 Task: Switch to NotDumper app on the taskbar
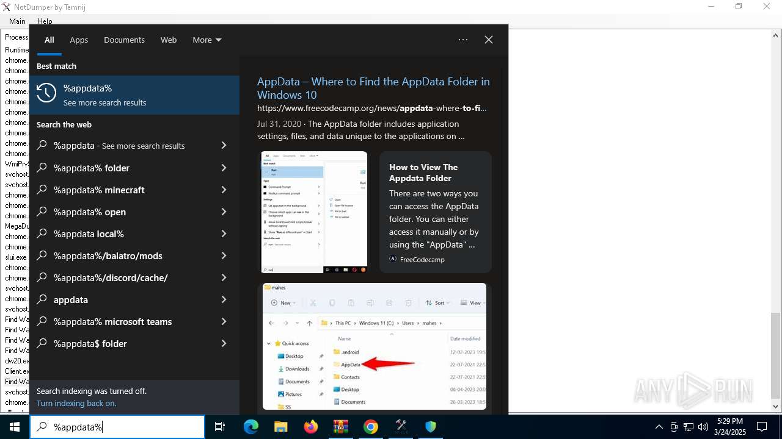(x=401, y=427)
